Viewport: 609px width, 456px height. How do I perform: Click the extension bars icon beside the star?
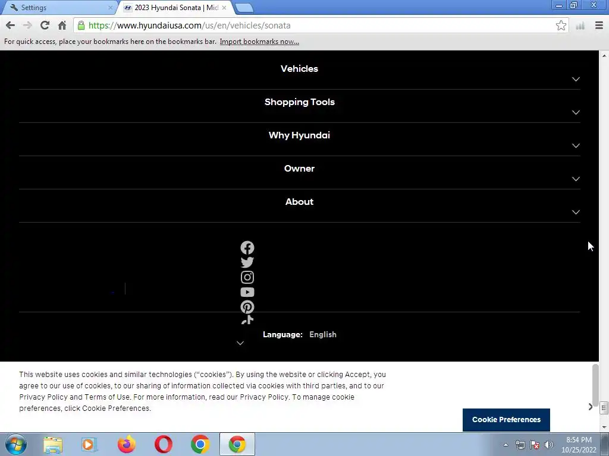tap(580, 26)
